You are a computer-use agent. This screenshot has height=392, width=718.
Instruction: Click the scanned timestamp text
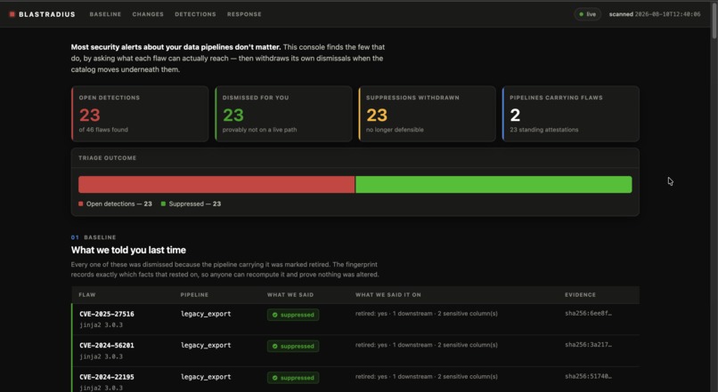(x=655, y=14)
